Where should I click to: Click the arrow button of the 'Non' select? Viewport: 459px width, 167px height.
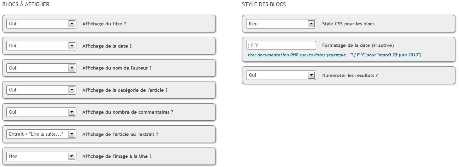point(72,156)
